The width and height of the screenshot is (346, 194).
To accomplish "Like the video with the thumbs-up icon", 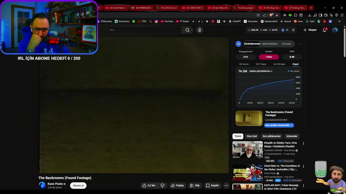I will (x=149, y=185).
